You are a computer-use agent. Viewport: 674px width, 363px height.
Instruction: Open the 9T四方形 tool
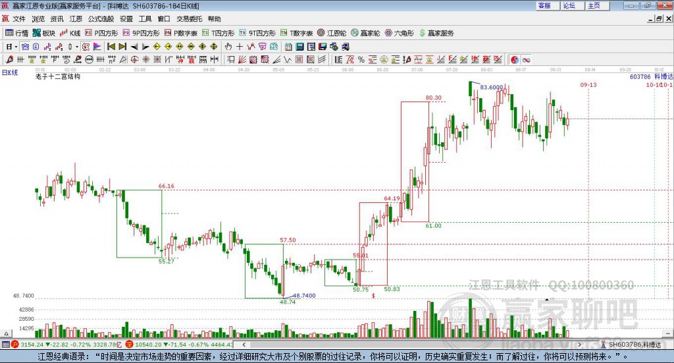(x=257, y=33)
